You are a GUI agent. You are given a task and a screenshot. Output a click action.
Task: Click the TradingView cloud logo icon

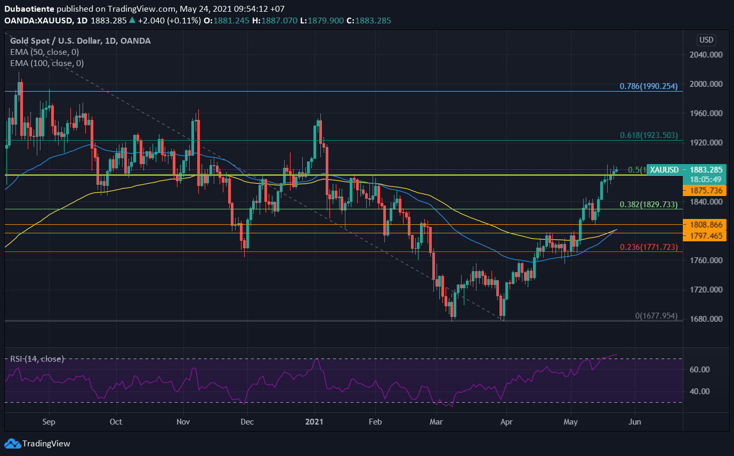pyautogui.click(x=12, y=444)
